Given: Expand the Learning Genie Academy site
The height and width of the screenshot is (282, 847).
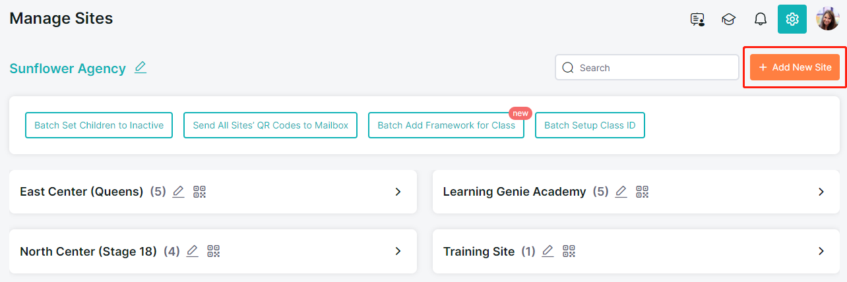Looking at the screenshot, I should (x=821, y=192).
